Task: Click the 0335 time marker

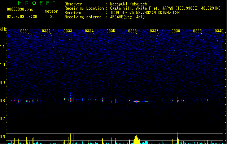Action: pyautogui.click(x=111, y=31)
